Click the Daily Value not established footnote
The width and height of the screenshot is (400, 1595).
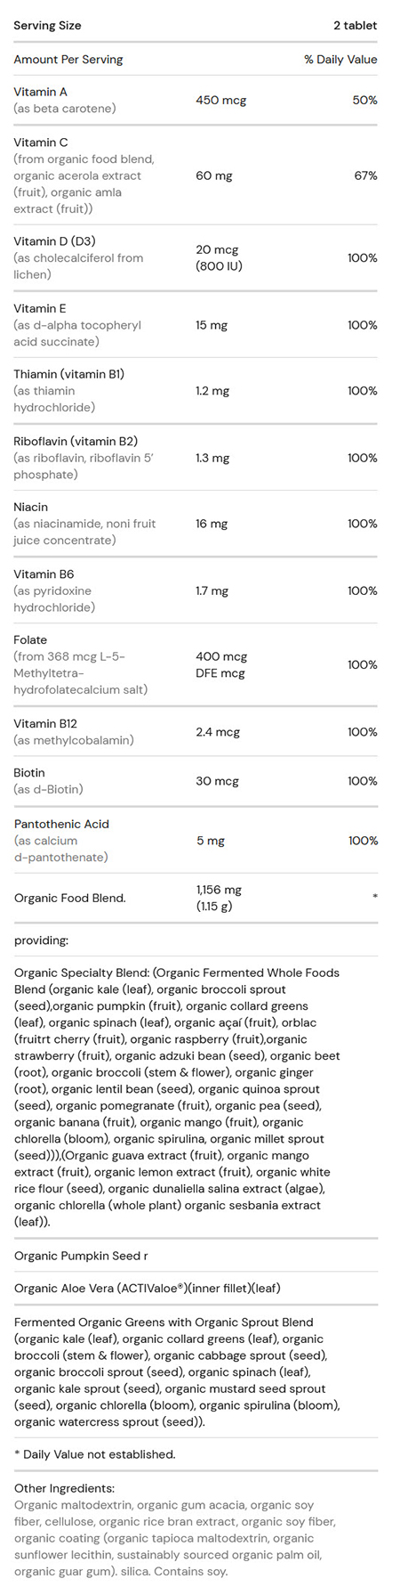(x=94, y=1454)
